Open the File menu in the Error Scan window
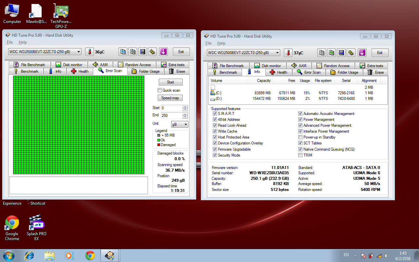Viewport: 419px width, 262px height. click(10, 42)
